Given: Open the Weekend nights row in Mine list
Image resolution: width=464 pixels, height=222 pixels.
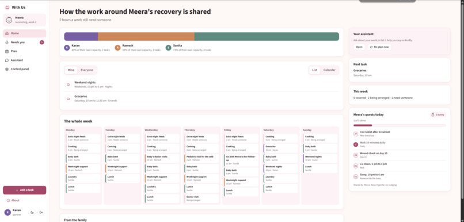Looking at the screenshot, I should pyautogui.click(x=202, y=85).
